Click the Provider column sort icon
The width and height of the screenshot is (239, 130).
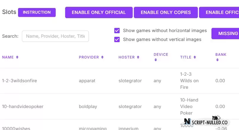102,57
